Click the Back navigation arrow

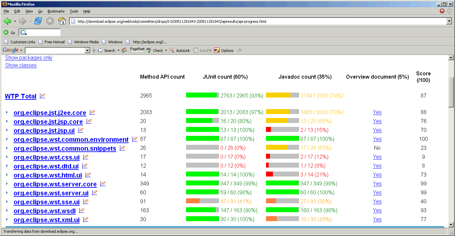7,21
